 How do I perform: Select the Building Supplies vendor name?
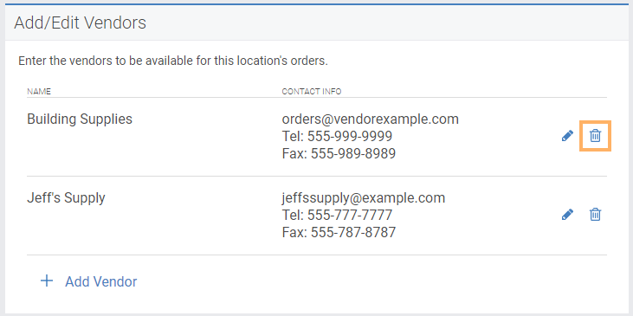[80, 119]
